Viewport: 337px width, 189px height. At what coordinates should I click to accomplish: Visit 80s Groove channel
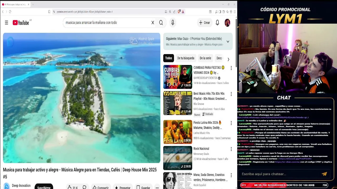coord(199,104)
